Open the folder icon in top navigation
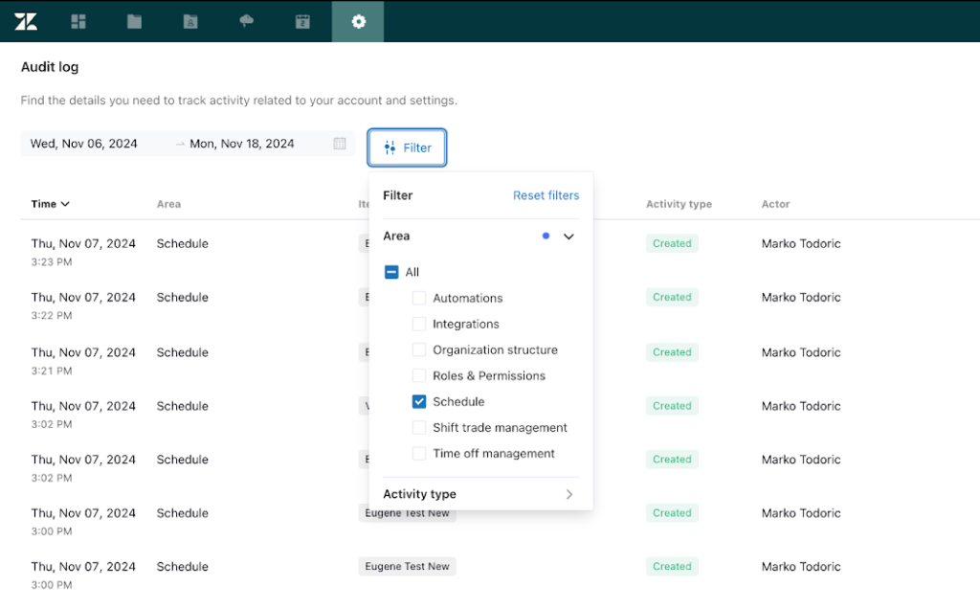 tap(134, 21)
